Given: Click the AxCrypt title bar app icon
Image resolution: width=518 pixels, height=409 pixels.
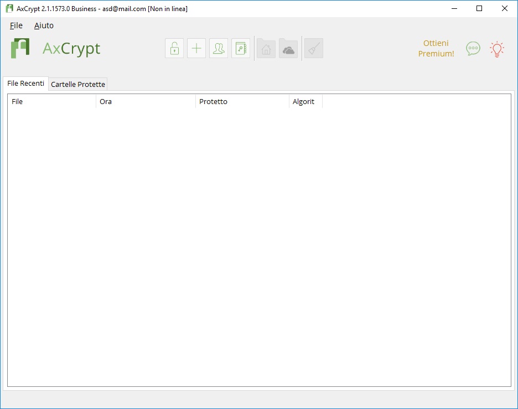Looking at the screenshot, I should pos(9,9).
